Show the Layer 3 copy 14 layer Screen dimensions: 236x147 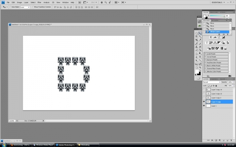click(204, 89)
